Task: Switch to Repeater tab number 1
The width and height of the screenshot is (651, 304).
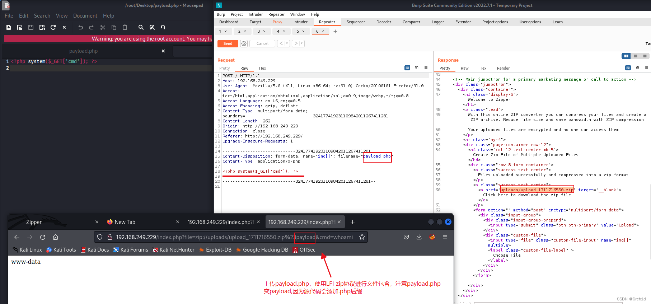Action: (220, 31)
